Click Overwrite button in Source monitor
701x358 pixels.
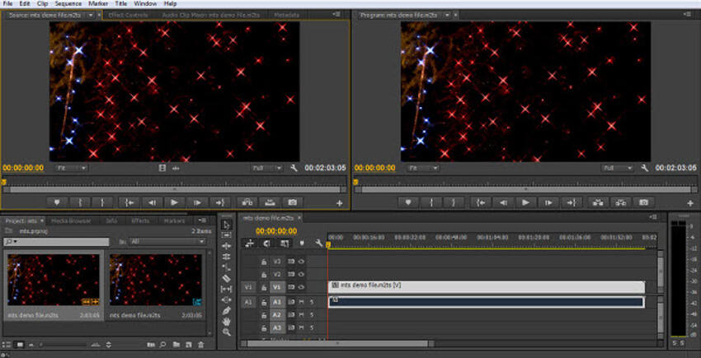tap(270, 202)
